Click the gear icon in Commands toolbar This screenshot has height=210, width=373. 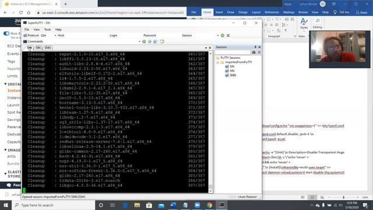(x=150, y=41)
